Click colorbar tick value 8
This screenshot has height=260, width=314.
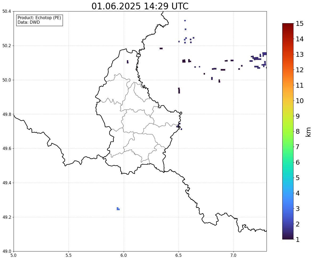point(297,132)
